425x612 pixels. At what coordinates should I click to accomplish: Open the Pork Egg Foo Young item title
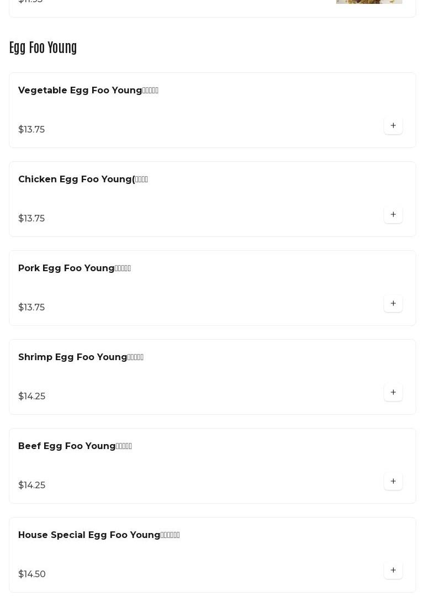pyautogui.click(x=75, y=268)
